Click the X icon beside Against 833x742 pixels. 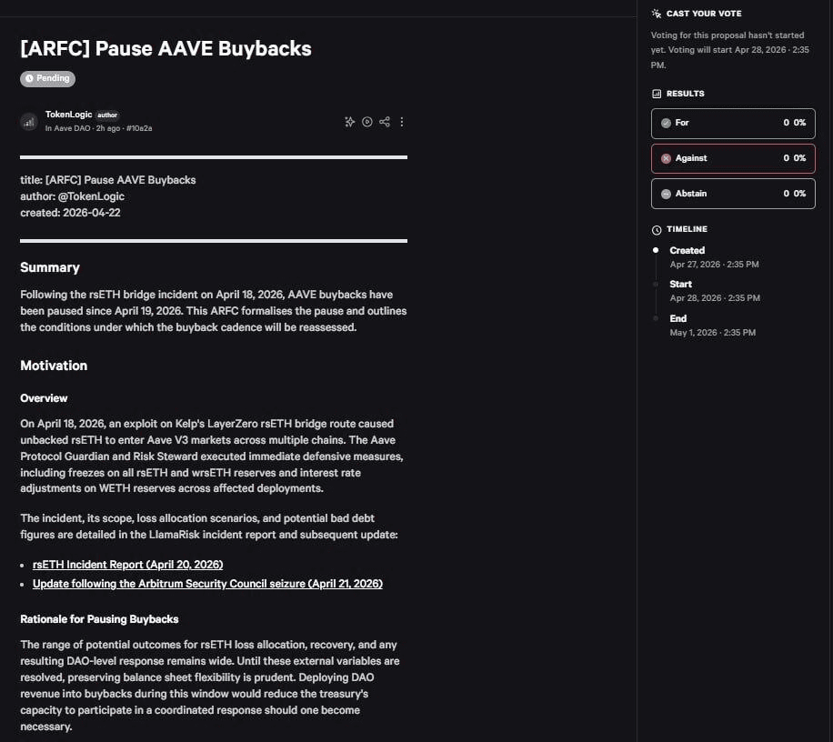(666, 158)
